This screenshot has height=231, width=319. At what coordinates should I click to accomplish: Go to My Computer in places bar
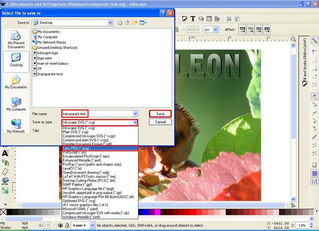[16, 104]
